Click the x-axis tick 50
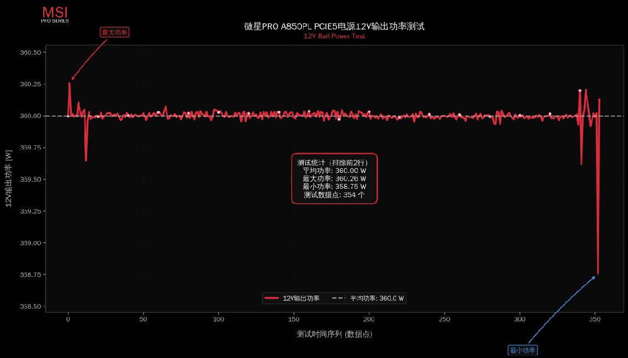The image size is (628, 358). (x=144, y=320)
